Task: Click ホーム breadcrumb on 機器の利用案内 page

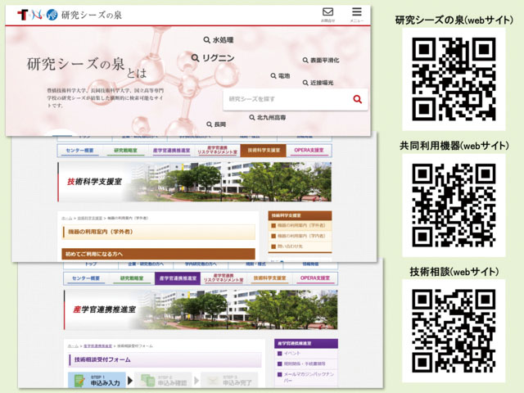Action: (67, 219)
